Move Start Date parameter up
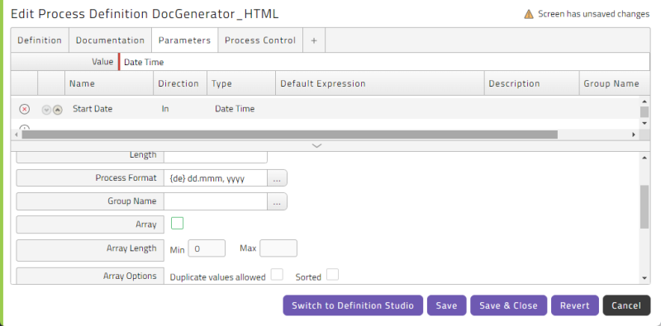Image resolution: width=661 pixels, height=326 pixels. pos(57,110)
